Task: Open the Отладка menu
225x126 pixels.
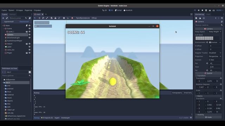Action: [19, 10]
